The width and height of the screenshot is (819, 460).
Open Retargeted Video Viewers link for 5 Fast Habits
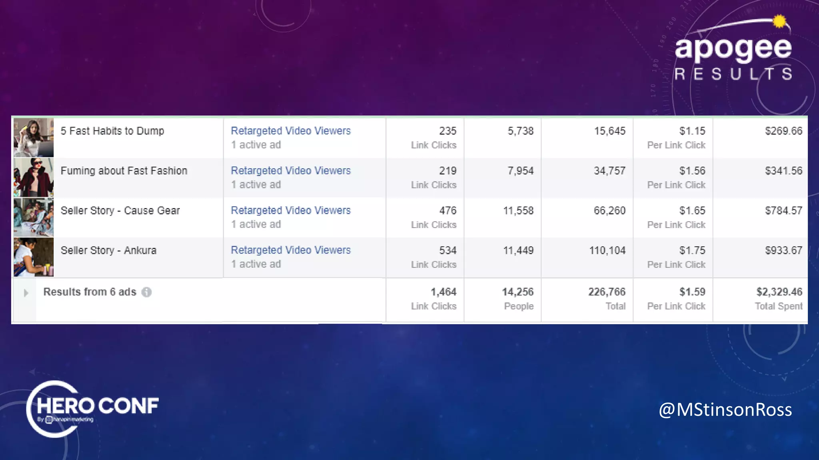[290, 131]
